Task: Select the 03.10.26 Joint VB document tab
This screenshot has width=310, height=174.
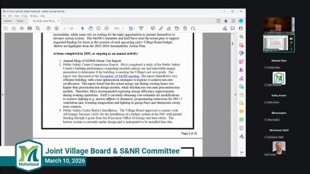Action: pyautogui.click(x=44, y=21)
